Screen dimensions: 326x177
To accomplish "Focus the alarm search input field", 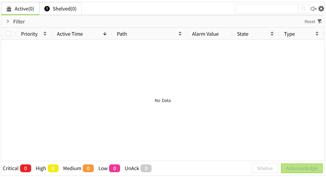I will (x=267, y=9).
